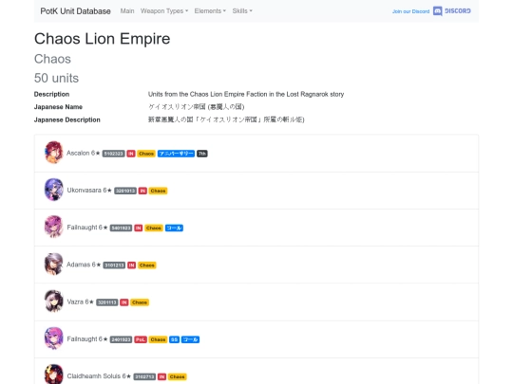
Task: Click the Japanese Name label
Action: point(58,107)
